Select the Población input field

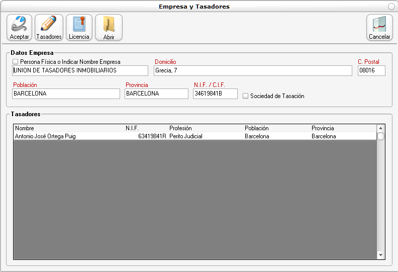tap(66, 94)
